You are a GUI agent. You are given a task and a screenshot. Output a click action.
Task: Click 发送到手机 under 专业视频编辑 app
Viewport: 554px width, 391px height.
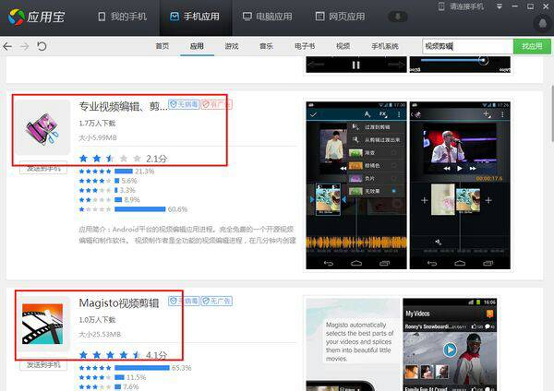pyautogui.click(x=43, y=169)
